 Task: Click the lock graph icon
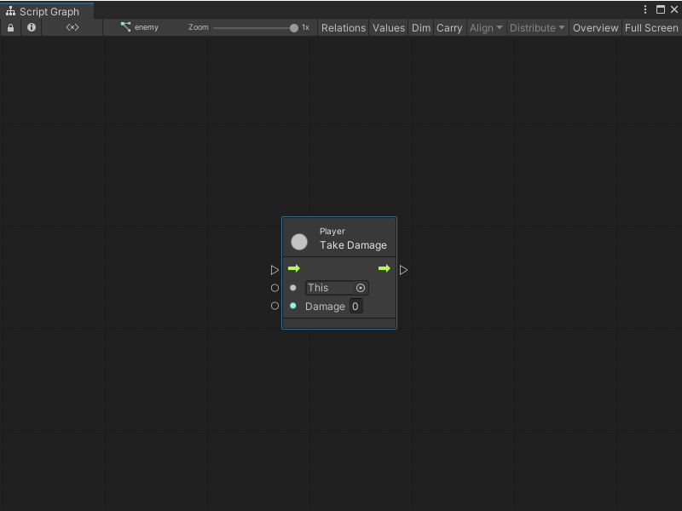(10, 27)
